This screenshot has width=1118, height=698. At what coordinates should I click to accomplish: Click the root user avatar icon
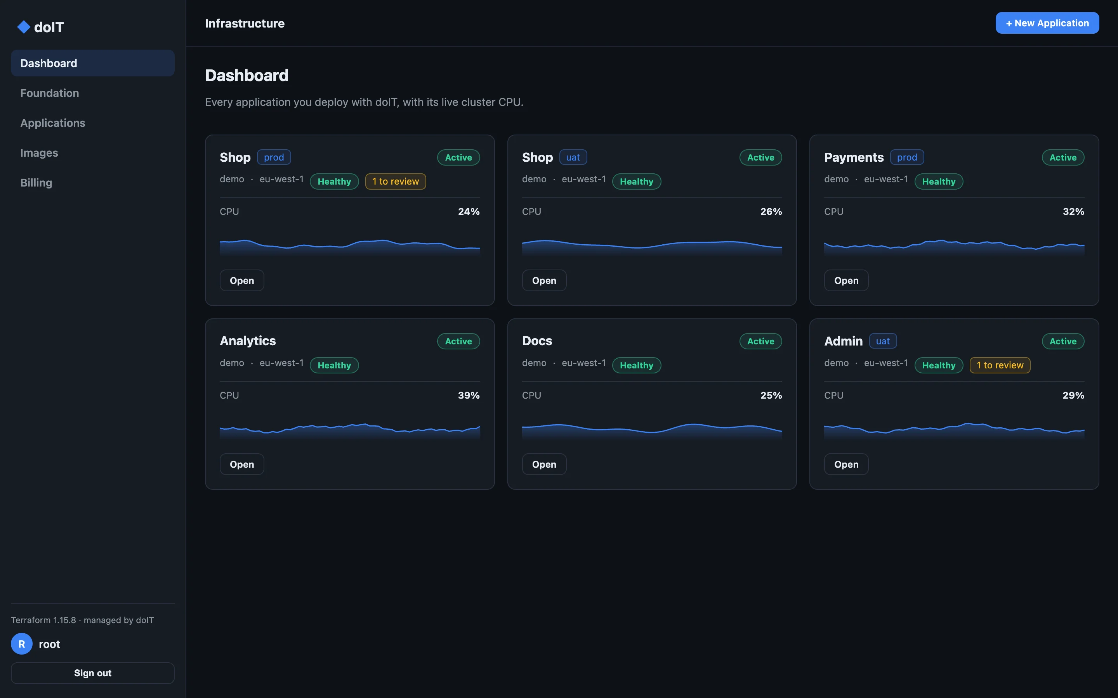pyautogui.click(x=22, y=644)
